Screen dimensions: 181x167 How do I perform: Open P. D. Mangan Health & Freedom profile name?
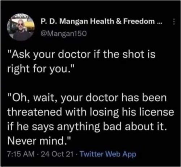[101, 21]
